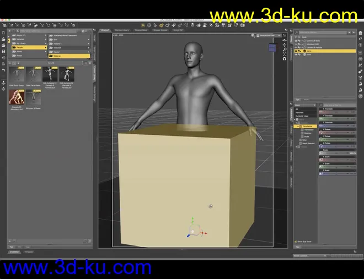Enable the Show Sub Items checkbox
The width and height of the screenshot is (364, 279).
coord(295,242)
